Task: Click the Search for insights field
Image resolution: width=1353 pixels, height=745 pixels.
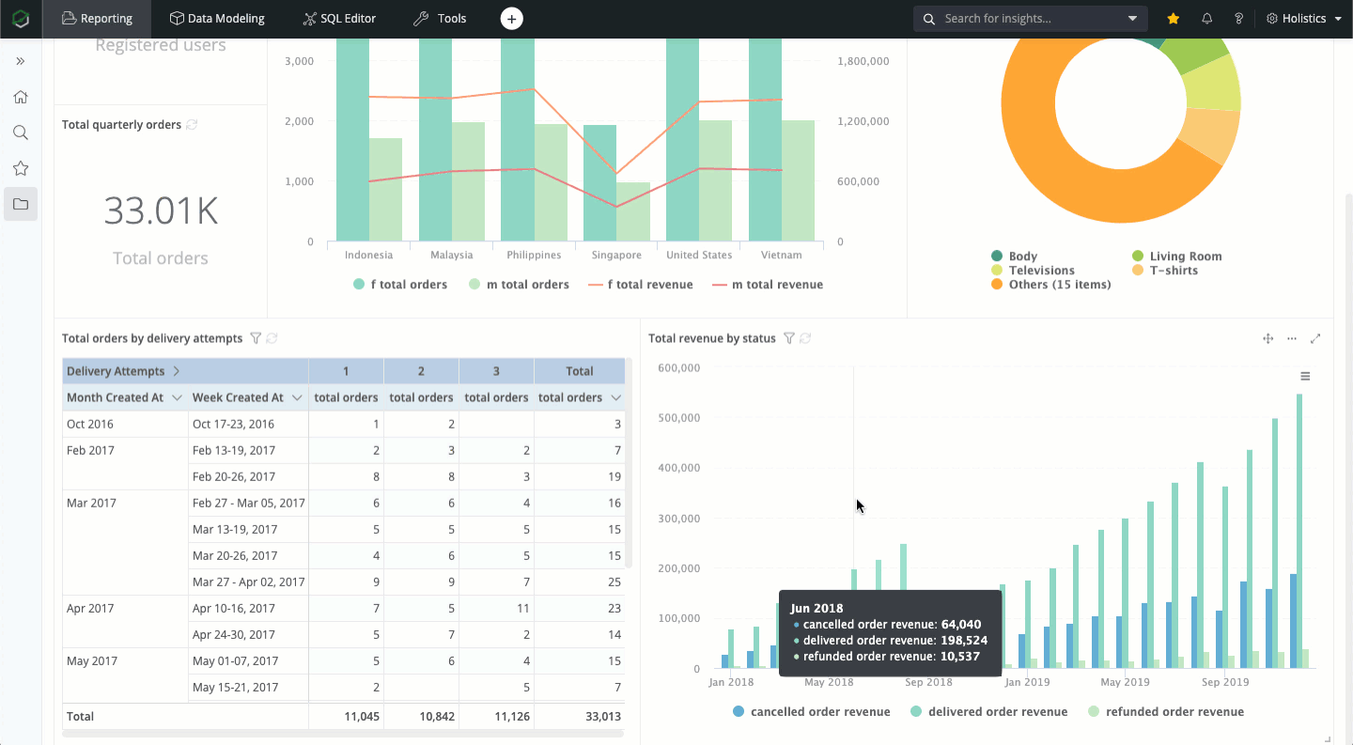Action: tap(1030, 19)
